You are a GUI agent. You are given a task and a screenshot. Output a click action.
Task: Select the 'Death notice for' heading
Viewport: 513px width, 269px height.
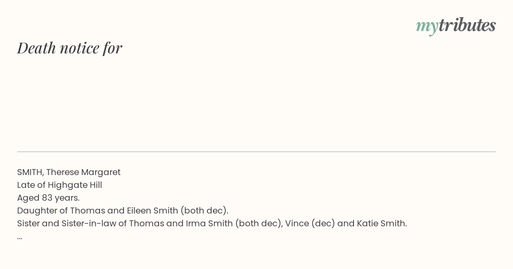click(x=70, y=48)
